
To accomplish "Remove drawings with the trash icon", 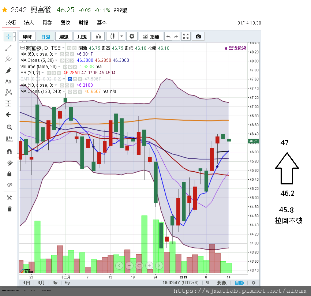I will coord(9,209).
